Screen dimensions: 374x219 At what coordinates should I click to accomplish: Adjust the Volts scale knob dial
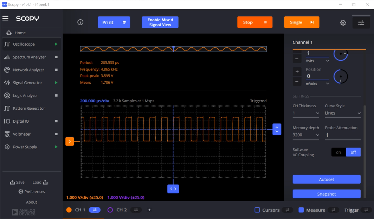(341, 54)
